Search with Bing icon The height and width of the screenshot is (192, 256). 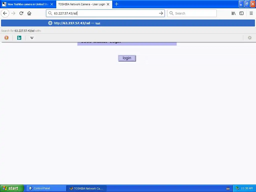click(19, 38)
